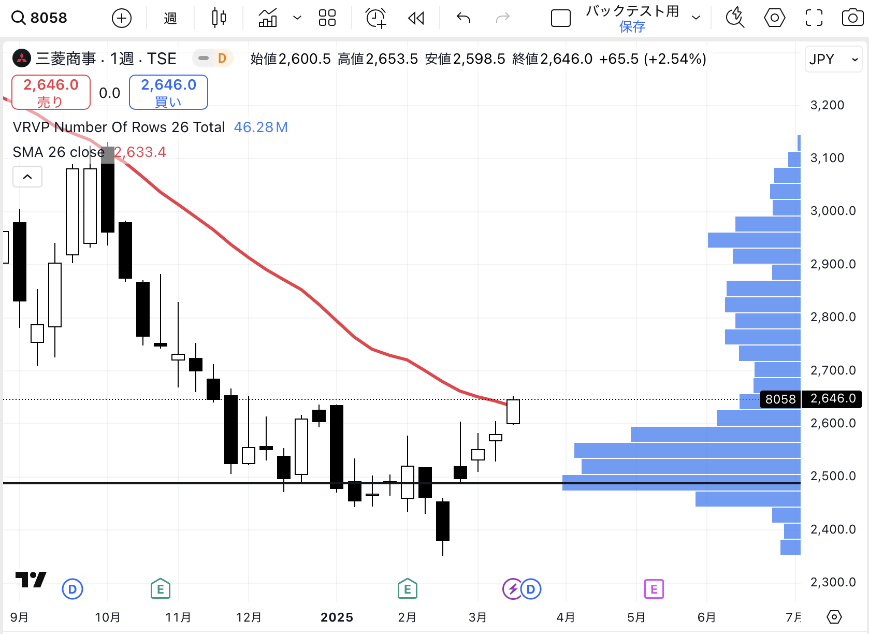
Task: Click the 3,000.0 price axis label
Action: (x=833, y=211)
